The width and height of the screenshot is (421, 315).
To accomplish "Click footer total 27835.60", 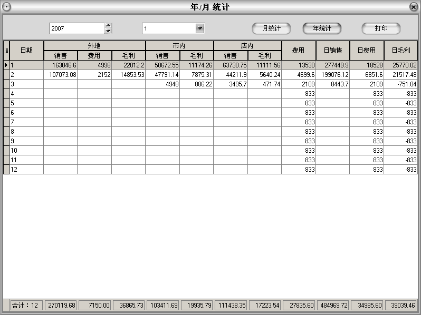I will [x=299, y=306].
